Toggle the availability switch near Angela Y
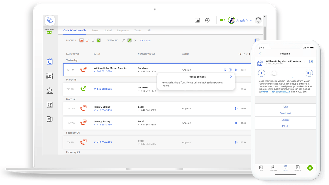Screen dimensions: 329x185 point(222,20)
